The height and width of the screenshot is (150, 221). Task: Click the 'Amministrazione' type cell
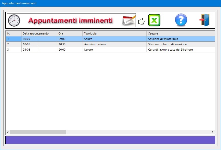(x=95, y=44)
